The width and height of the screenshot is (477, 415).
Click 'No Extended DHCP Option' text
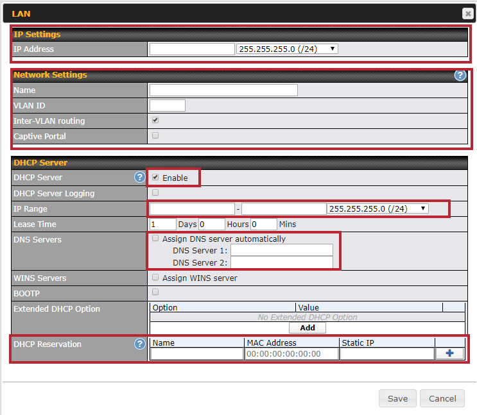point(308,317)
